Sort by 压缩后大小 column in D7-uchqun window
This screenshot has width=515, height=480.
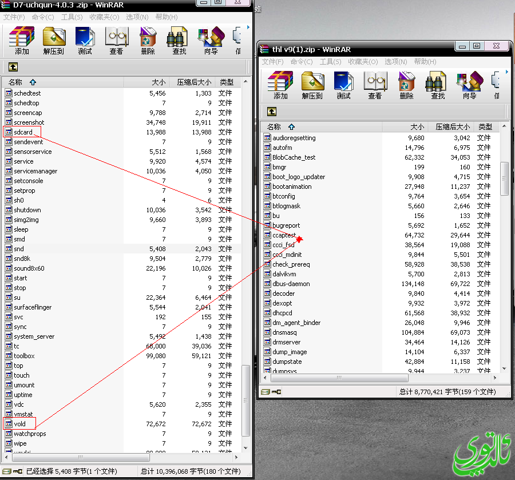(193, 82)
